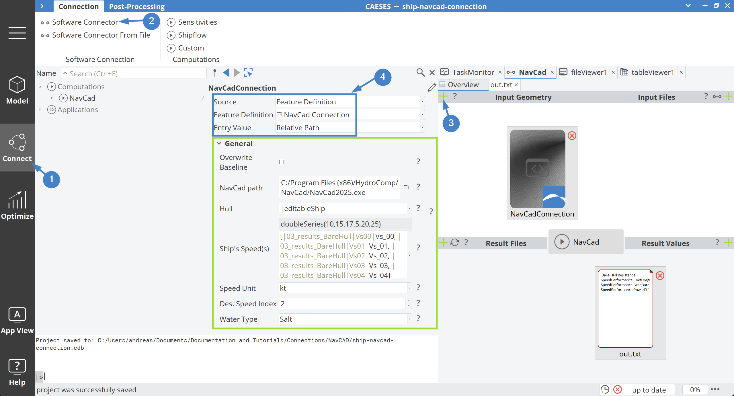This screenshot has height=396, width=734.
Task: Open the Hull dropdown
Action: 409,208
